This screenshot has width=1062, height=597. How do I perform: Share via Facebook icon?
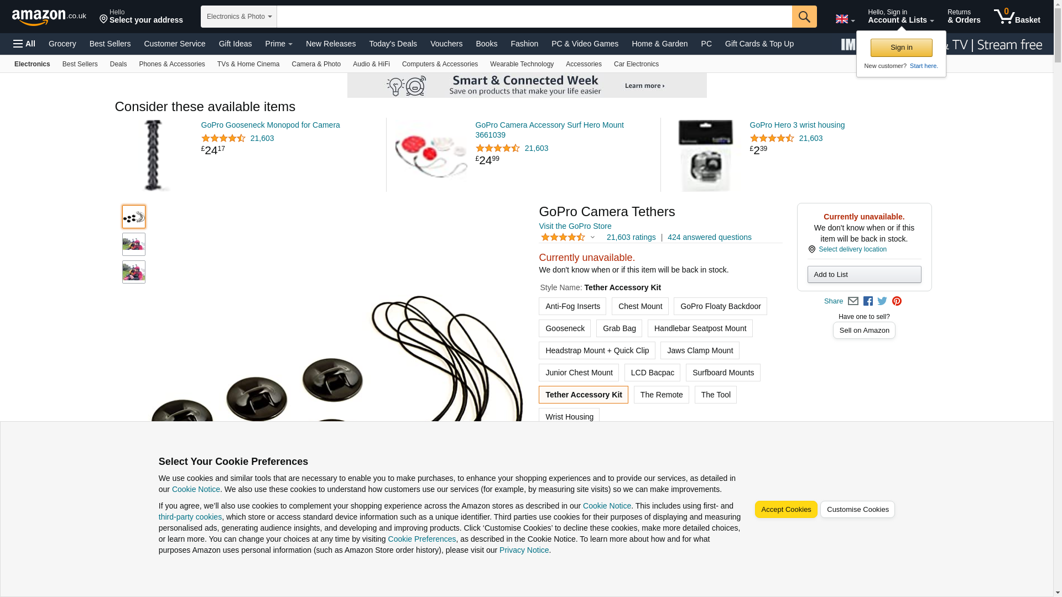868,301
